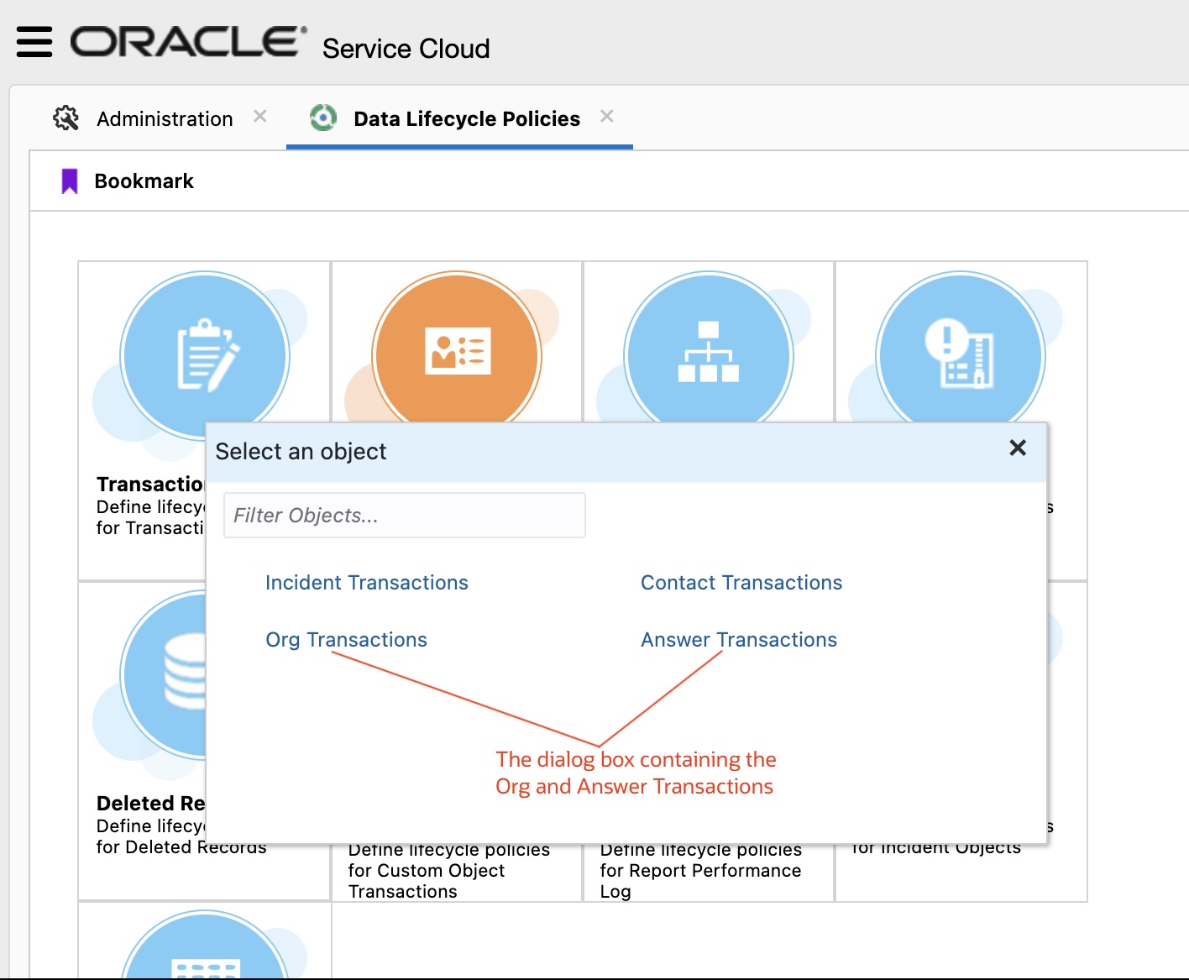The image size is (1189, 980).
Task: Select the Data Lifecycle Policies tab
Action: click(467, 119)
